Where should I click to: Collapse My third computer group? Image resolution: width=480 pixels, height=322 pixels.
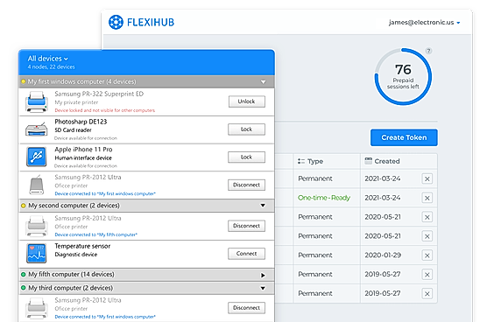coord(263,288)
